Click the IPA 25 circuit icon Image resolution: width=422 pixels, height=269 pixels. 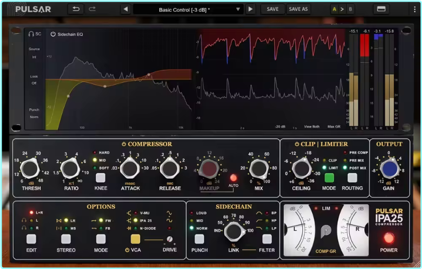[x=129, y=221]
